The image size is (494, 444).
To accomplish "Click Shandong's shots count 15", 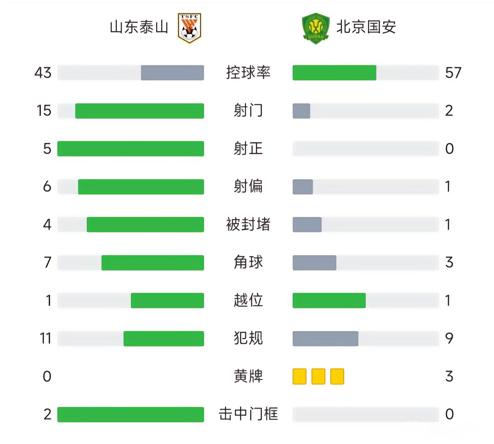I will click(x=44, y=111).
